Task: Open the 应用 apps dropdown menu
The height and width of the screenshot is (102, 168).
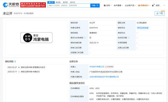Action: pos(108,5)
